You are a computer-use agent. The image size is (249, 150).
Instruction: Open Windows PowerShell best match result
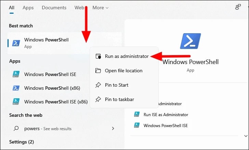click(x=65, y=43)
